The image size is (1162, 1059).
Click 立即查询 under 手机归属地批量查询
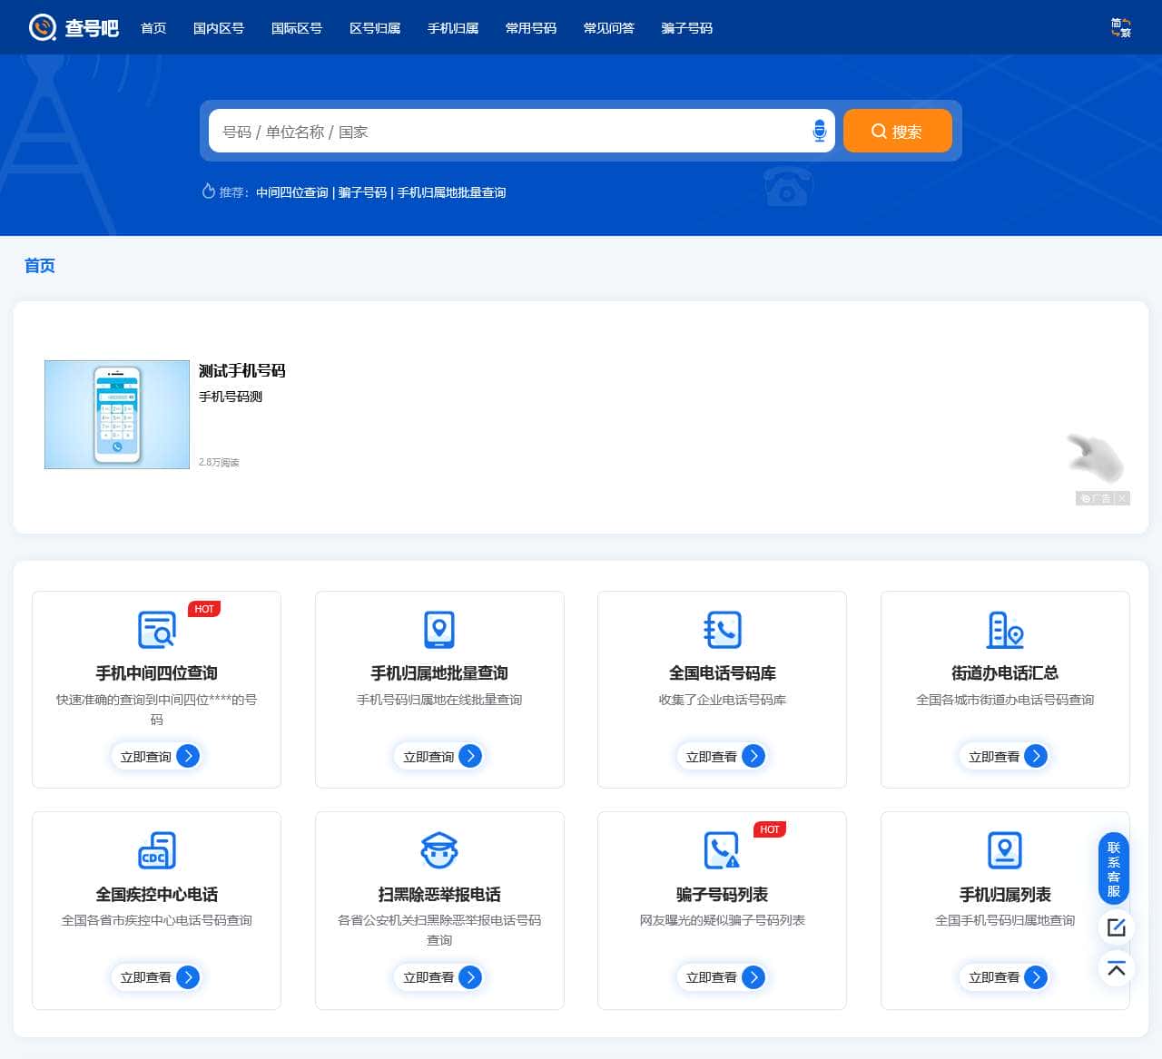tap(439, 756)
